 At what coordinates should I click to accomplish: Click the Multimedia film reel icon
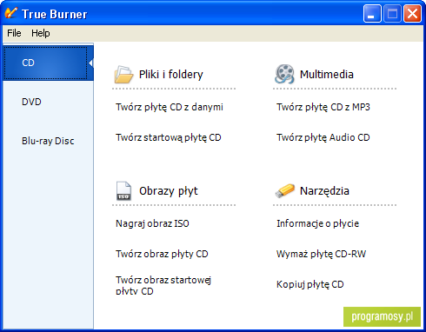tap(284, 74)
